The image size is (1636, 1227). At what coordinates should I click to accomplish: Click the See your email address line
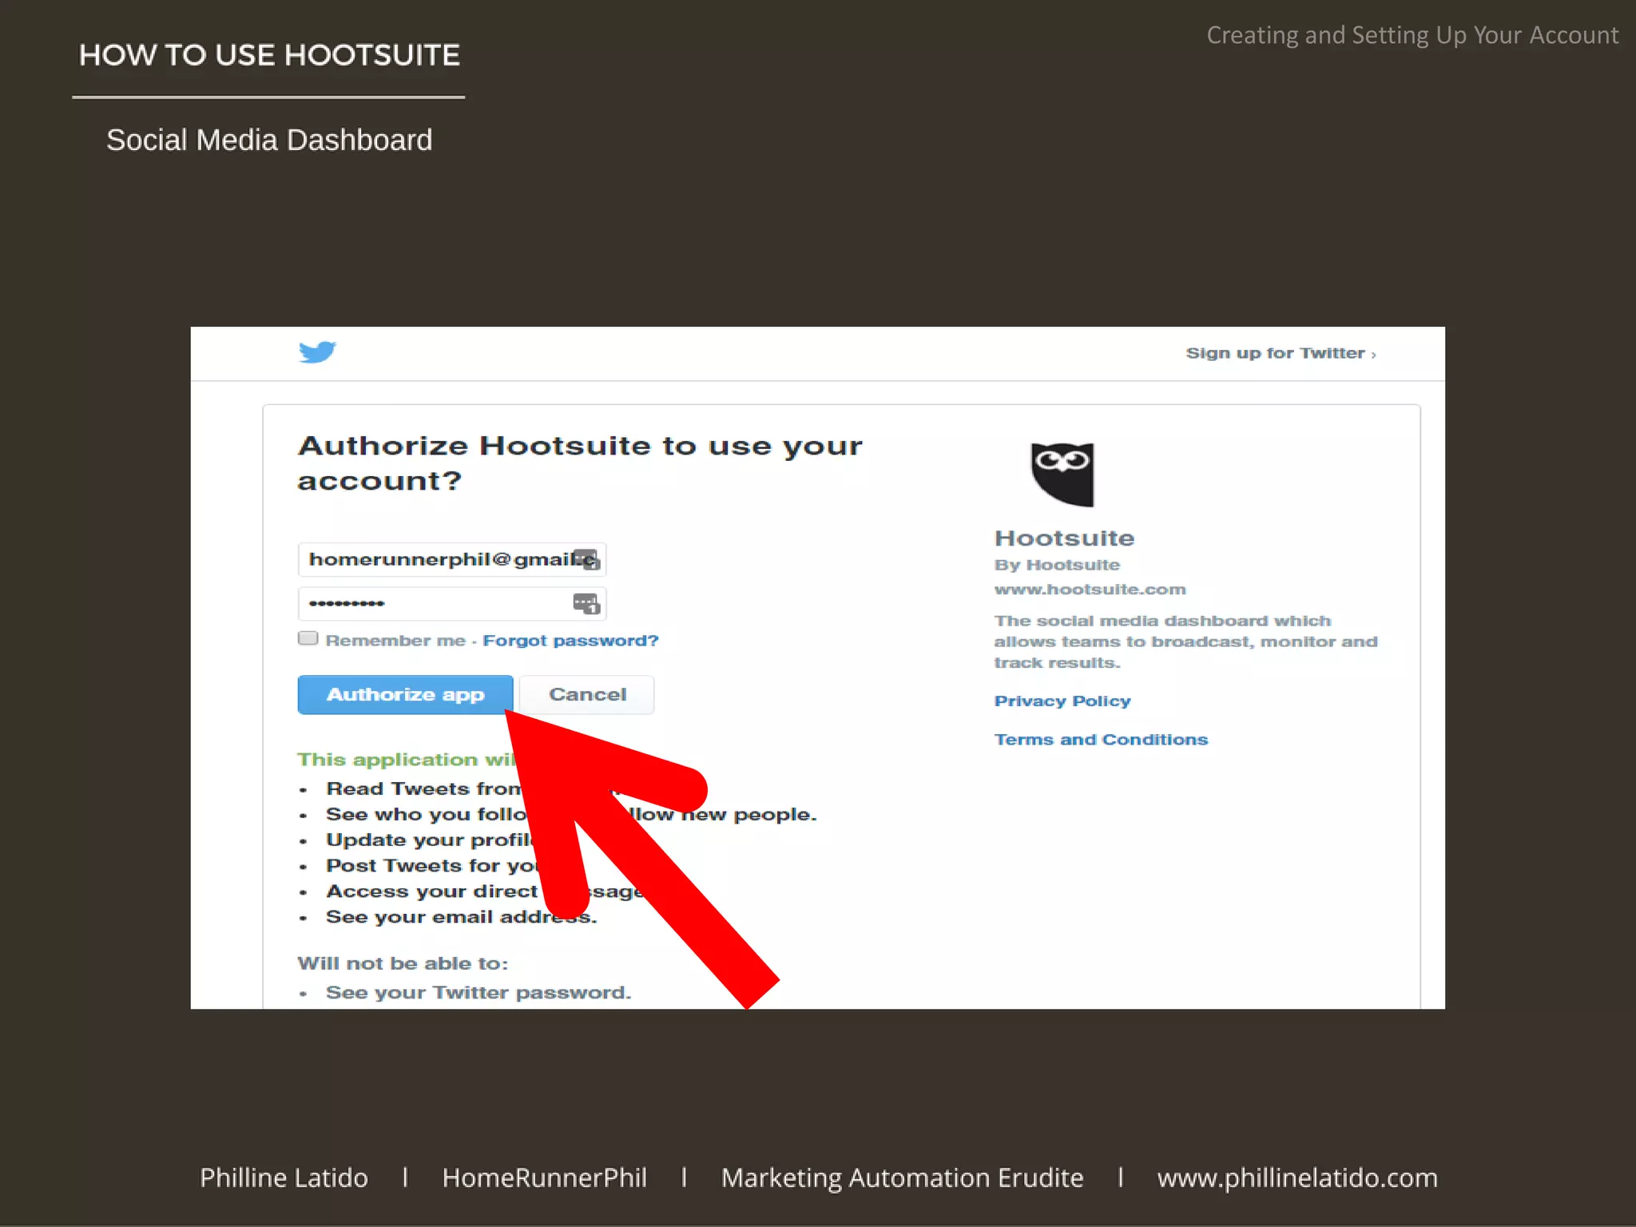[461, 917]
